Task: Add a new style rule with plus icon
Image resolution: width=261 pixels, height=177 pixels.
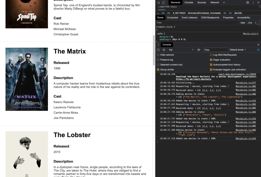Action: 255,23
